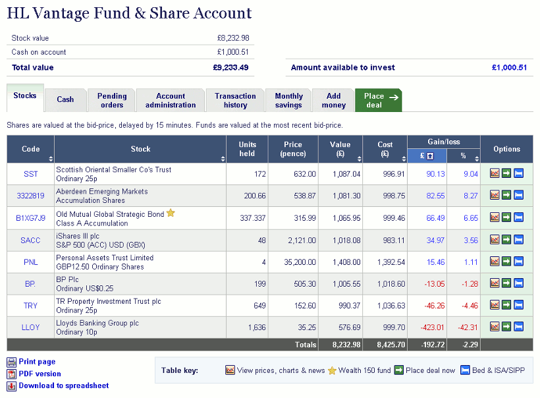
Task: Open the B1XG7J9 fund code link
Action: 31,218
